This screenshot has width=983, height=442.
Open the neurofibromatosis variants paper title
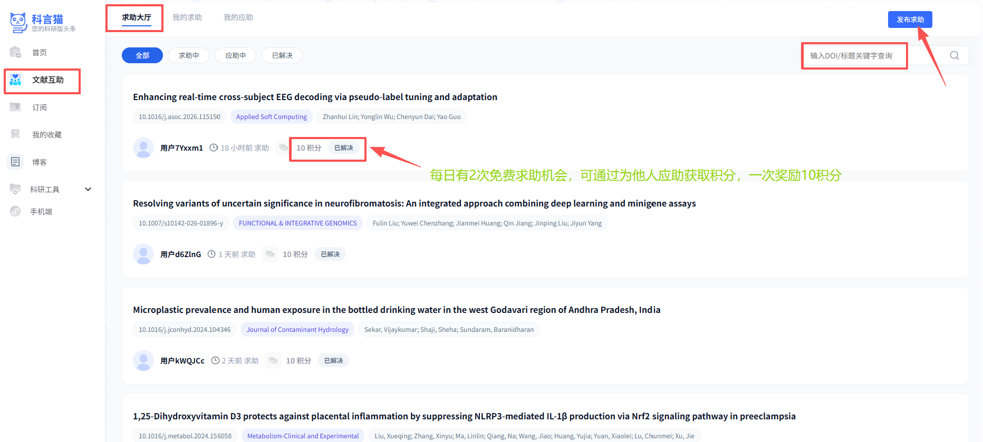pyautogui.click(x=415, y=203)
